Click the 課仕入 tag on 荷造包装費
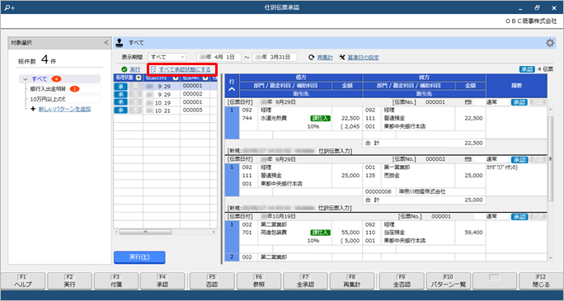 tap(320, 233)
